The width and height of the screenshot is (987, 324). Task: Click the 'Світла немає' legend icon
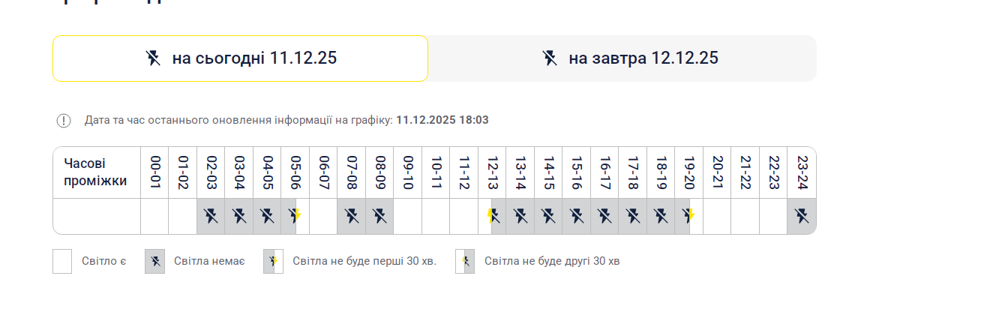click(x=154, y=261)
